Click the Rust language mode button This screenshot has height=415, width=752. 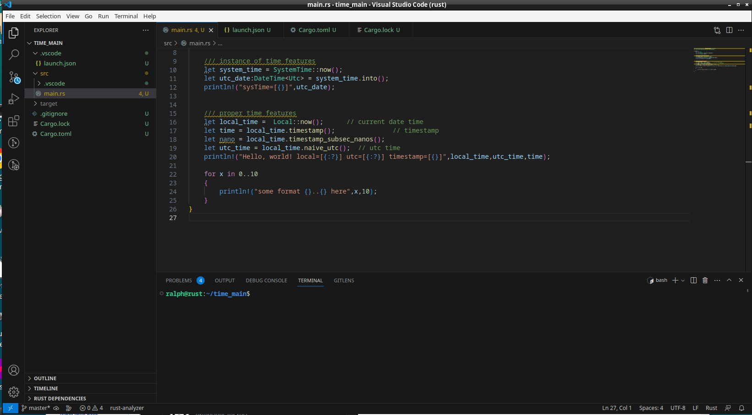(711, 408)
